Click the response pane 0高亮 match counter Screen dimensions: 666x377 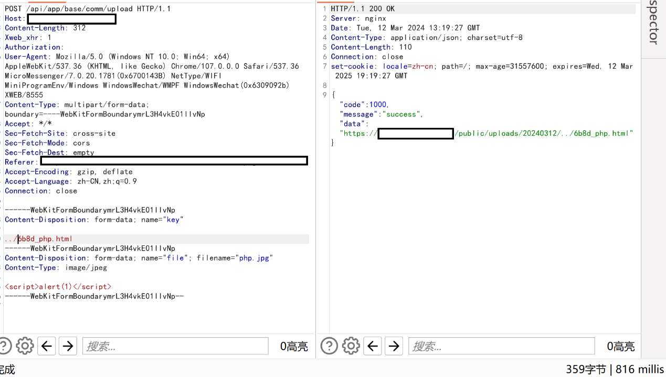(x=621, y=346)
